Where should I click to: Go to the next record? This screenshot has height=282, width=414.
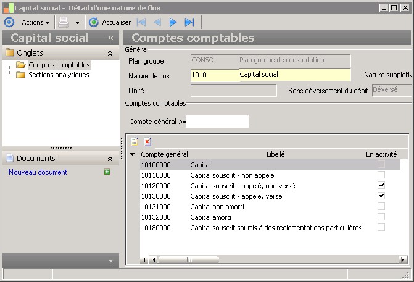click(173, 22)
